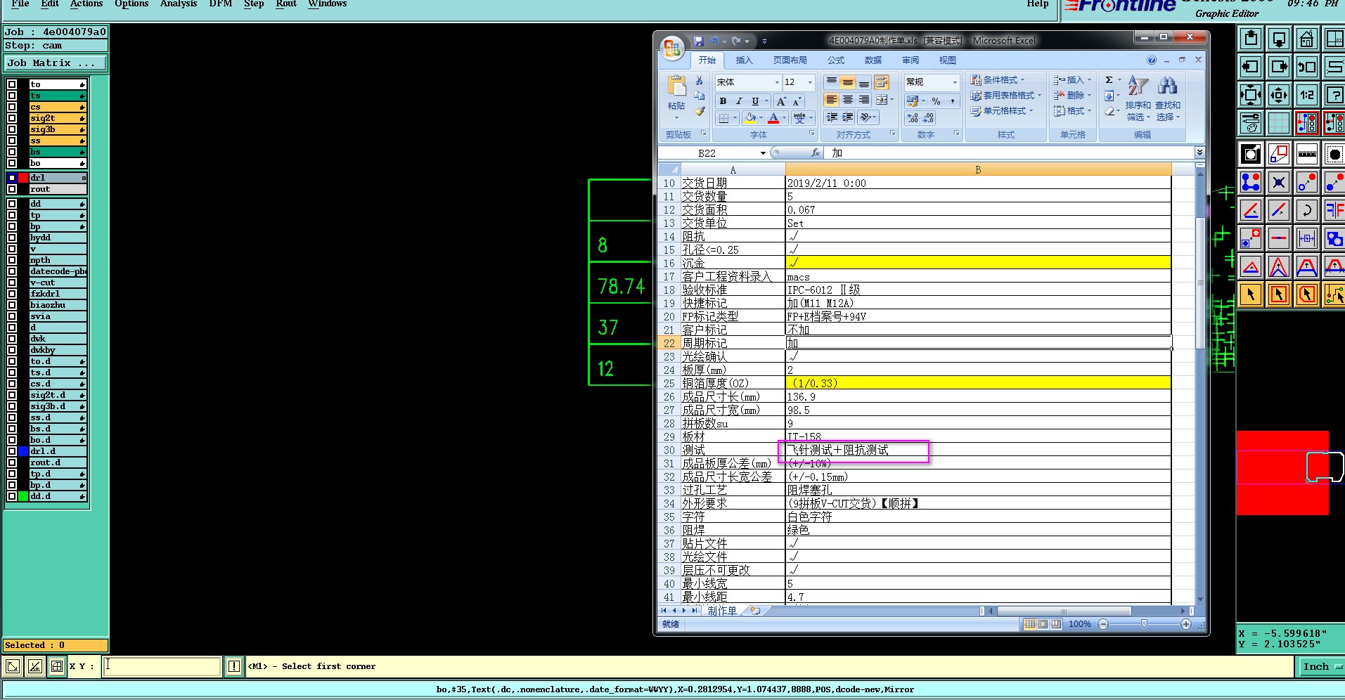This screenshot has height=700, width=1345.
Task: Open the number format dropdown
Action: (955, 82)
